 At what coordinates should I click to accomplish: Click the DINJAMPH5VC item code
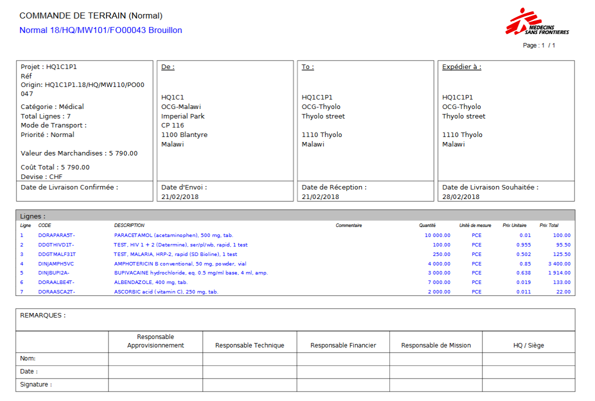point(56,263)
